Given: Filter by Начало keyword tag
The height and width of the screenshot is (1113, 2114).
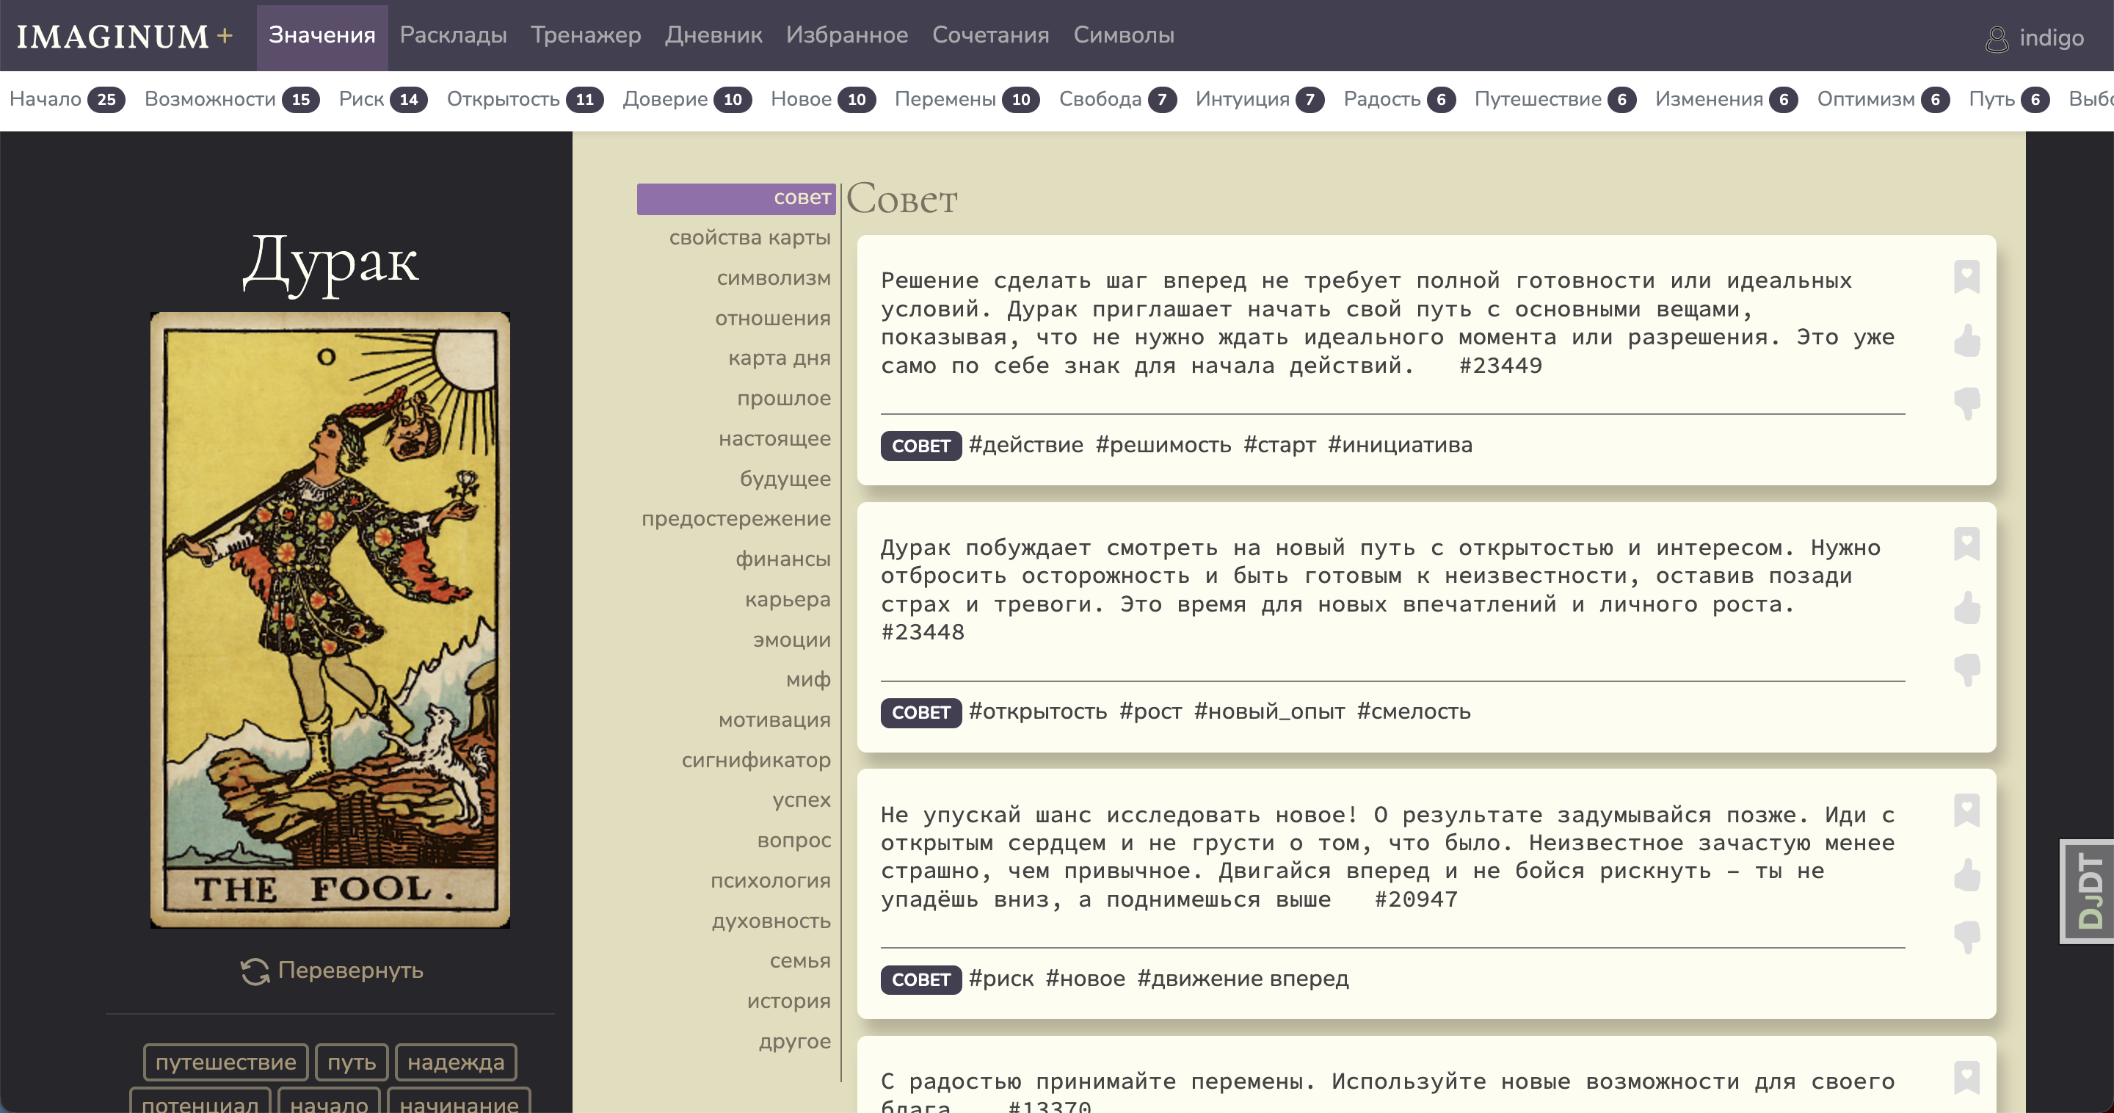Looking at the screenshot, I should click(67, 99).
